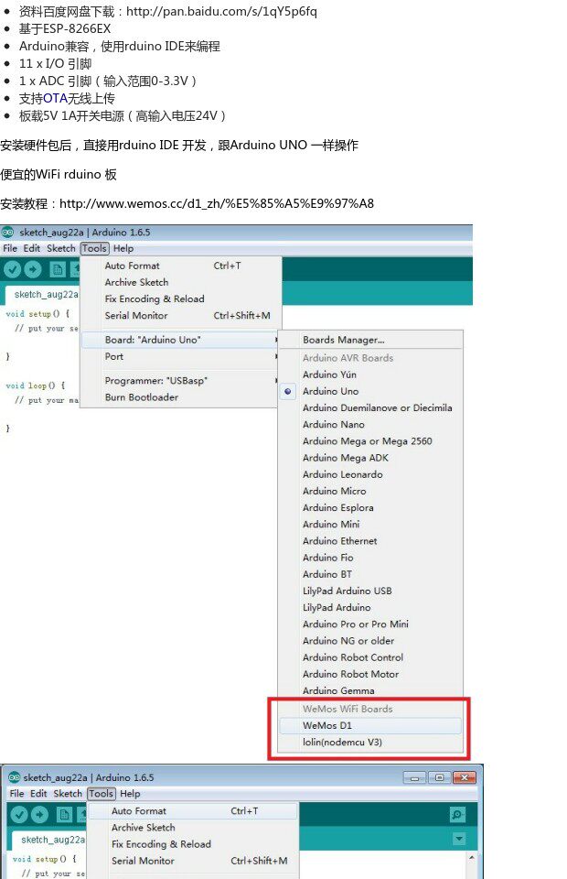This screenshot has height=879, width=567.
Task: Click the New sketch icon in bottom Arduino window
Action: (64, 815)
